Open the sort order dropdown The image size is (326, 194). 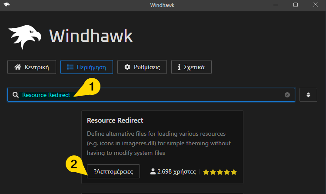[308, 95]
